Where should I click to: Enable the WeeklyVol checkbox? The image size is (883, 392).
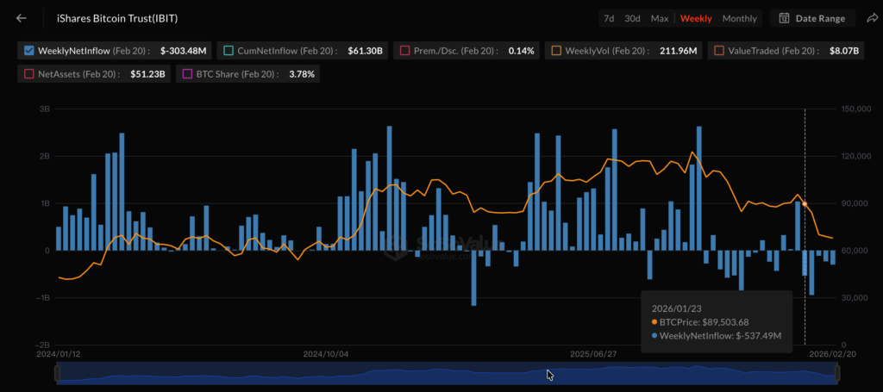tap(556, 51)
